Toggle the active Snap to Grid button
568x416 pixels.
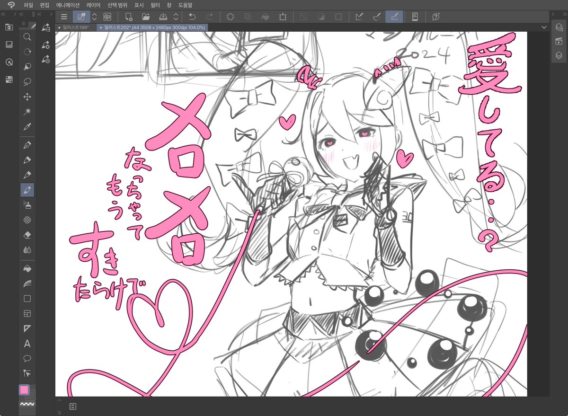coord(394,17)
